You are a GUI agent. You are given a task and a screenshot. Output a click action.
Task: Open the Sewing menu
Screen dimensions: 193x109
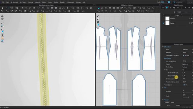click(x=30, y=2)
